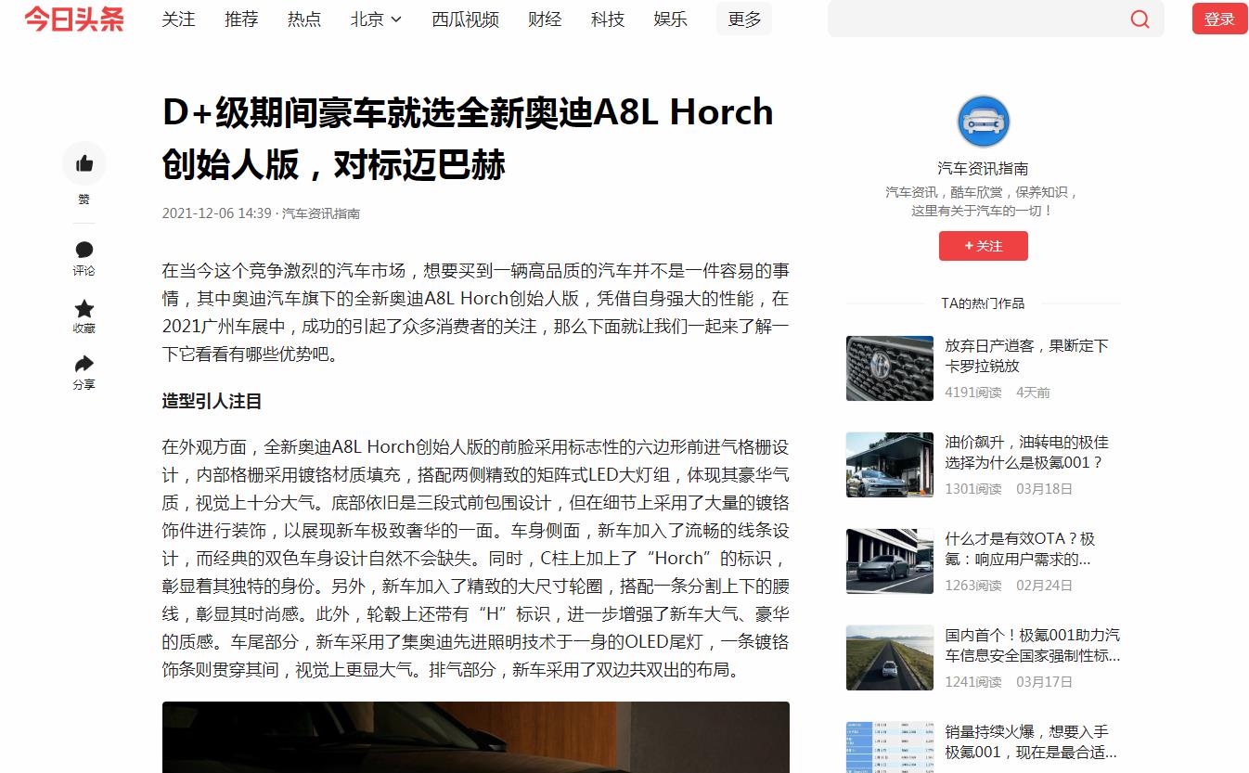Click the thumbs-up like icon
The width and height of the screenshot is (1249, 773).
[x=84, y=164]
